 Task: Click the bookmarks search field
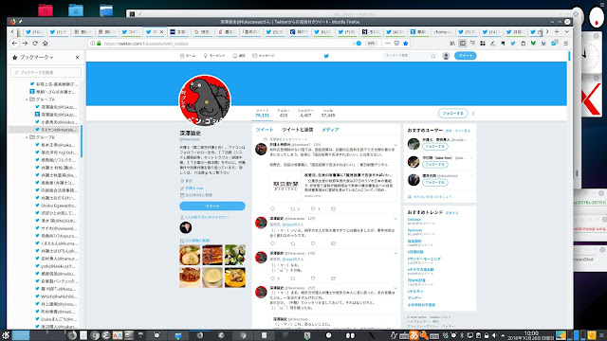point(46,72)
